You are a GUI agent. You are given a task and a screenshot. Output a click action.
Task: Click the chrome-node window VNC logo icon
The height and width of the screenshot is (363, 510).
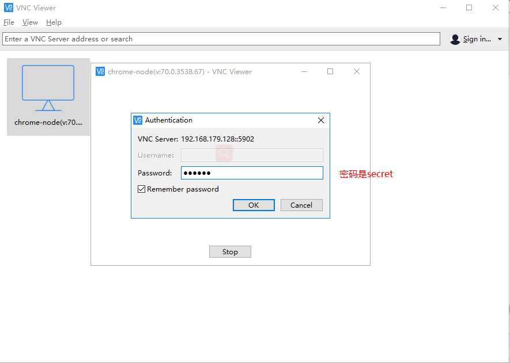coord(100,71)
